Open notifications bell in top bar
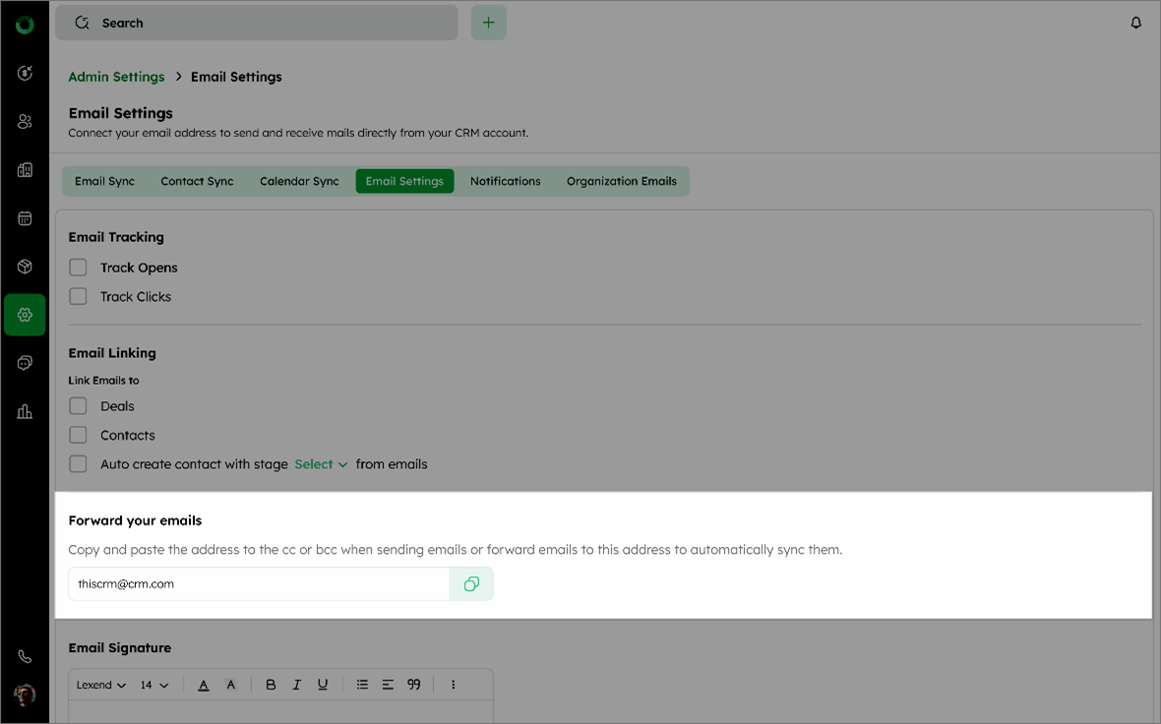The image size is (1161, 724). click(1136, 23)
